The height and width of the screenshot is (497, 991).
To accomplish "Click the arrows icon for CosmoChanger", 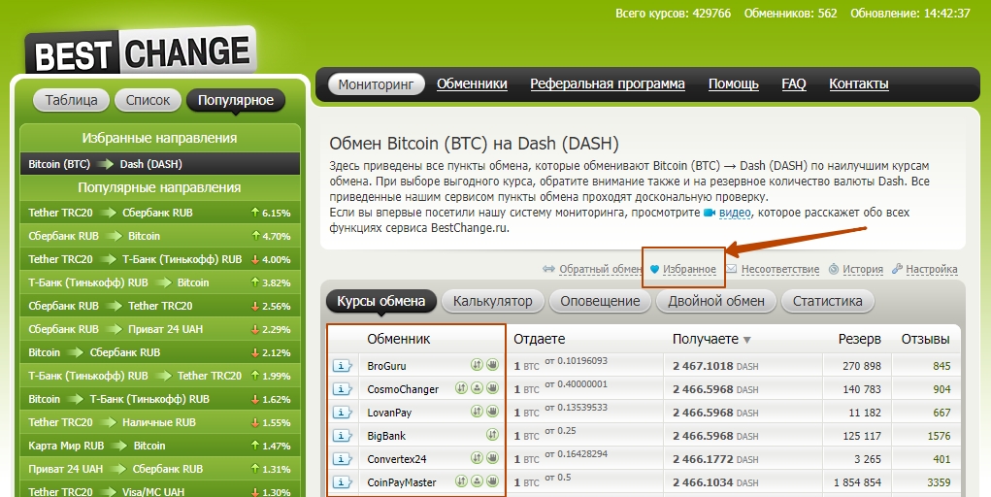I will [461, 388].
